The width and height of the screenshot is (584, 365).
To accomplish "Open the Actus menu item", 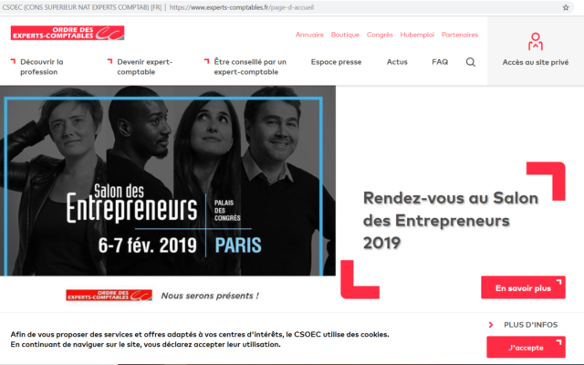I will (x=397, y=62).
